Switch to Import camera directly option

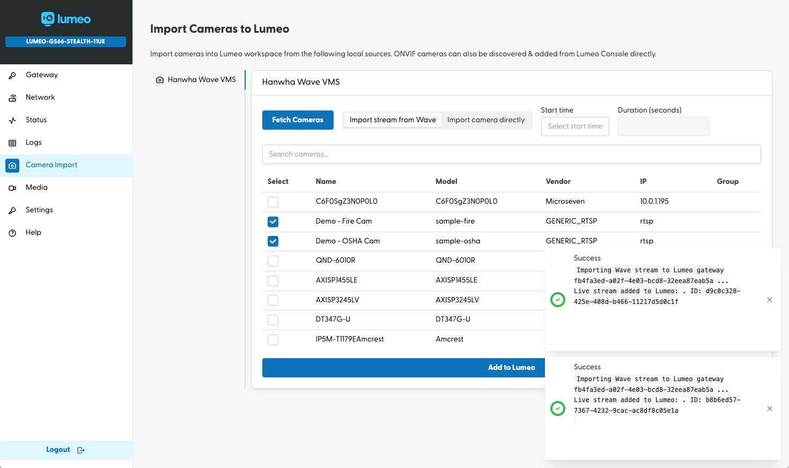pos(486,120)
